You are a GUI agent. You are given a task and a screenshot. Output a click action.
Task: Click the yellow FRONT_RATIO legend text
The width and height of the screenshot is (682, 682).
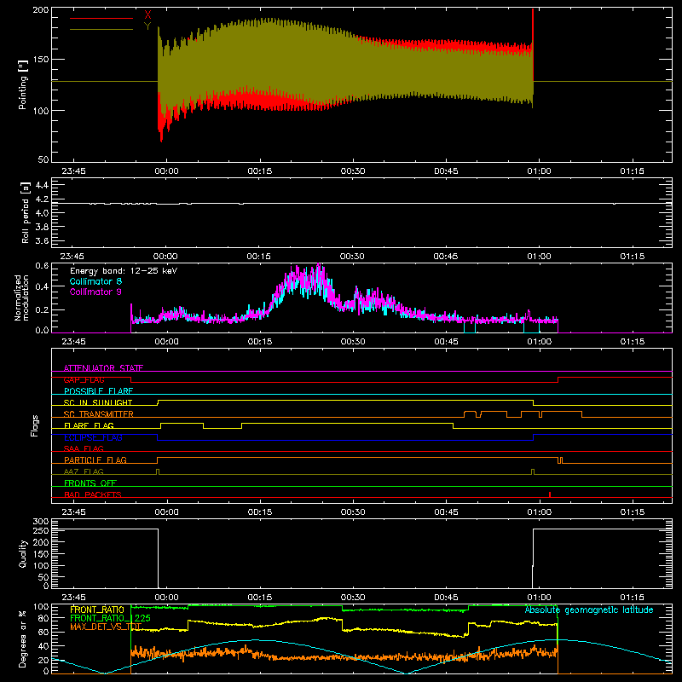(x=97, y=610)
